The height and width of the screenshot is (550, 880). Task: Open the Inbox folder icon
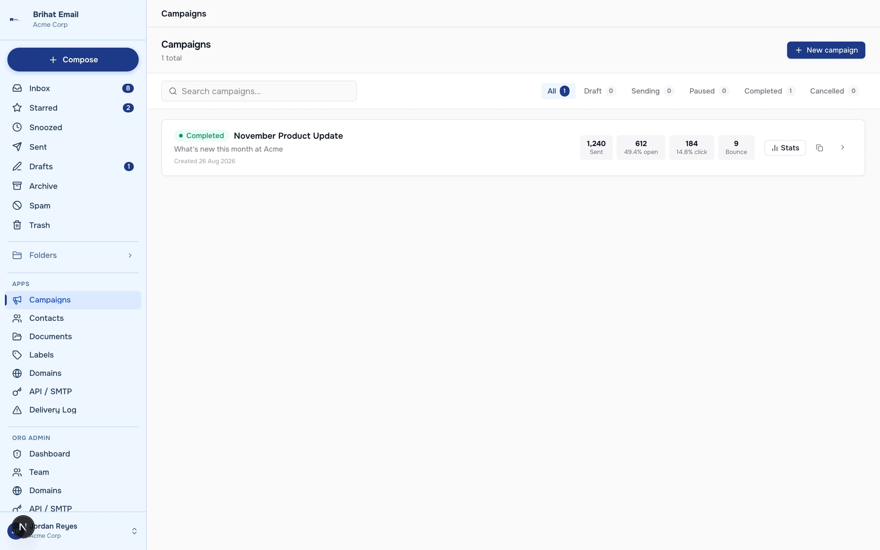click(17, 88)
